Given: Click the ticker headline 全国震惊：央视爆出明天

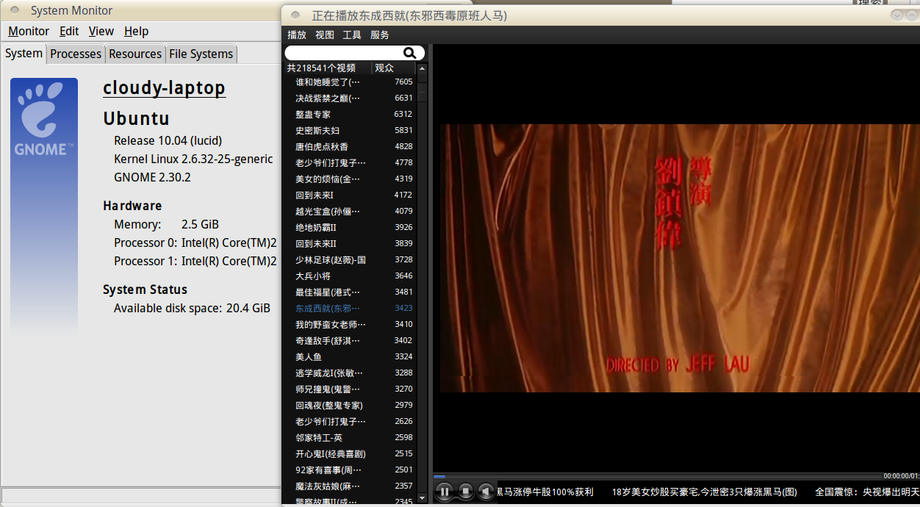Looking at the screenshot, I should (867, 492).
